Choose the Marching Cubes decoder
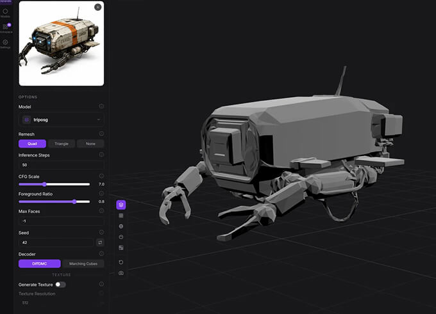 (x=83, y=263)
